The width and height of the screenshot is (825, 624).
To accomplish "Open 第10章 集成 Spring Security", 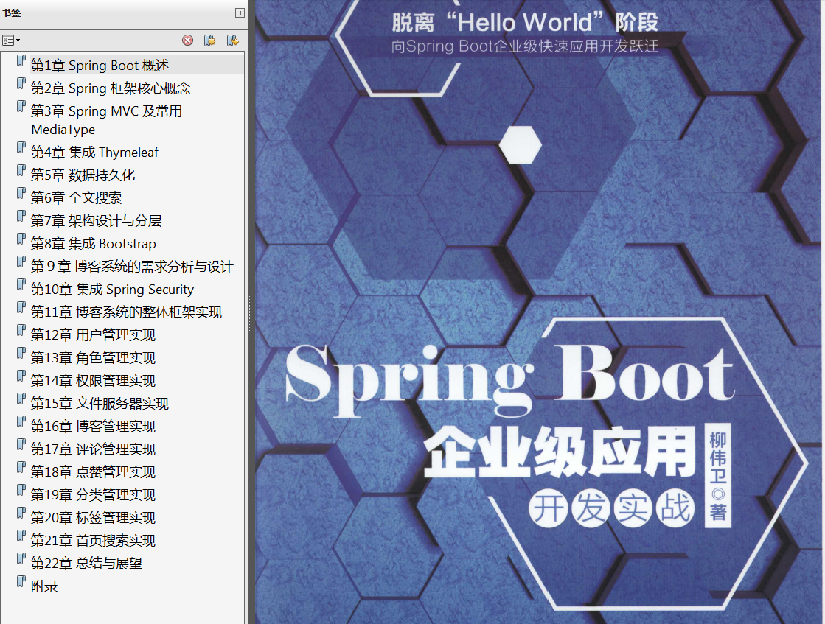I will [113, 290].
